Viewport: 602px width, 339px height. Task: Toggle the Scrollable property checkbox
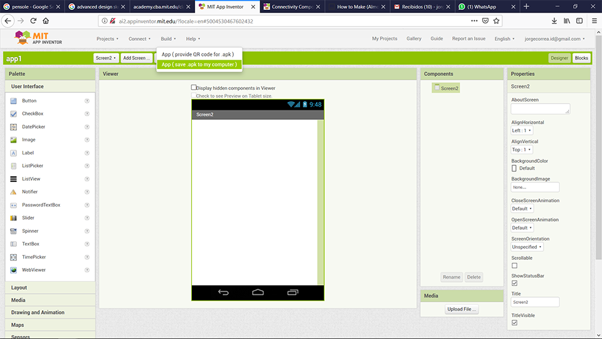pyautogui.click(x=514, y=266)
